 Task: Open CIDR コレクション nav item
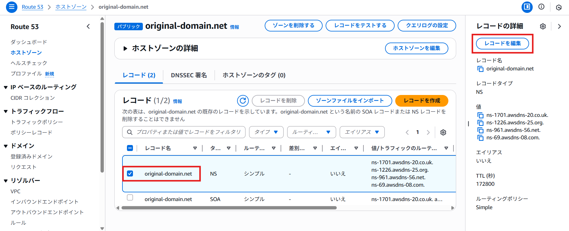pos(33,98)
